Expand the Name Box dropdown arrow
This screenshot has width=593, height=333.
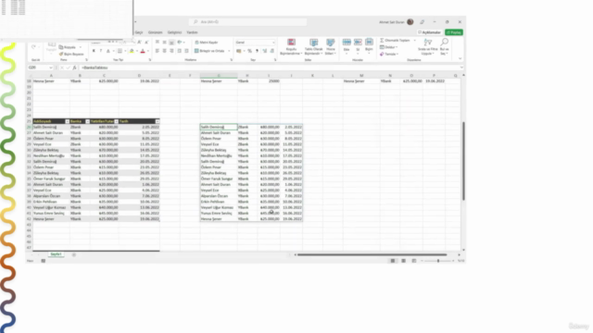(x=51, y=68)
